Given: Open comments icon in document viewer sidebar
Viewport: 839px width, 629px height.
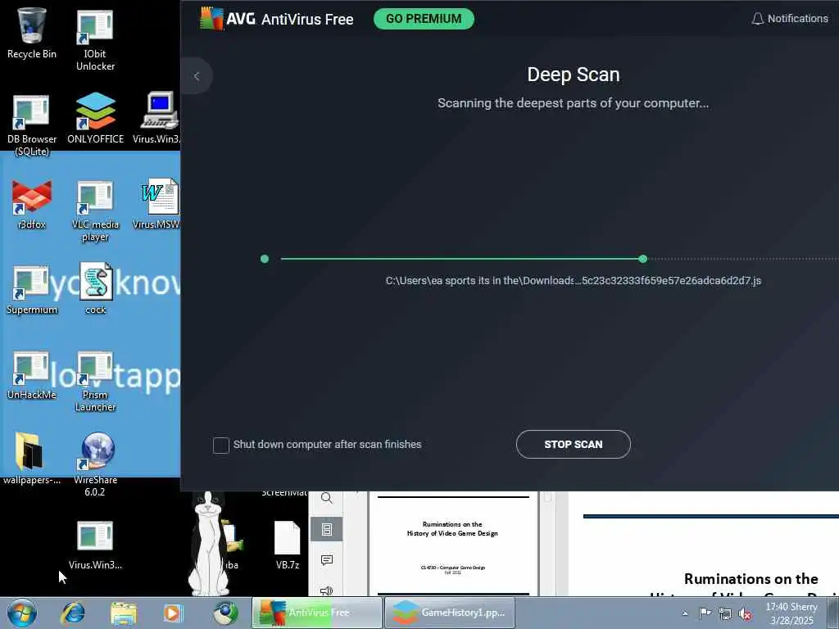Looking at the screenshot, I should (x=326, y=560).
